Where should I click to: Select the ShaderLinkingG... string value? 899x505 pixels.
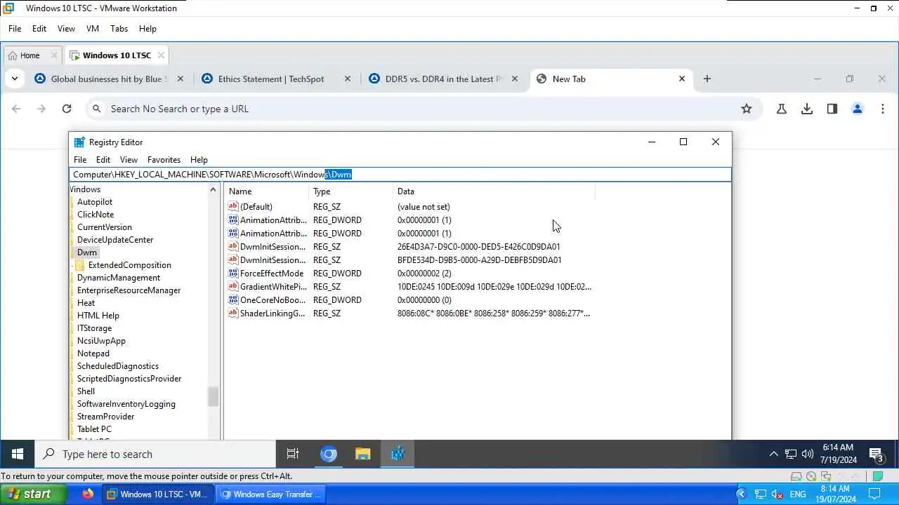point(273,314)
